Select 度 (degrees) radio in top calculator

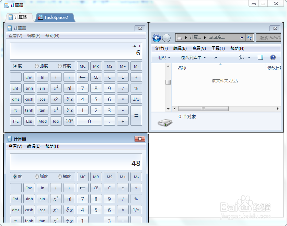click(15, 66)
